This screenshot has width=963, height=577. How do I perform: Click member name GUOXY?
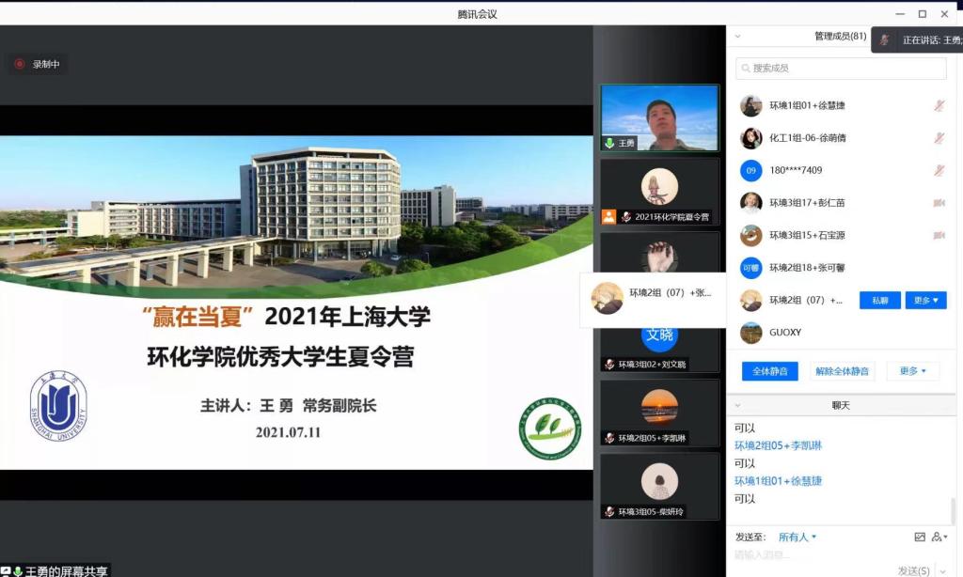tap(785, 332)
